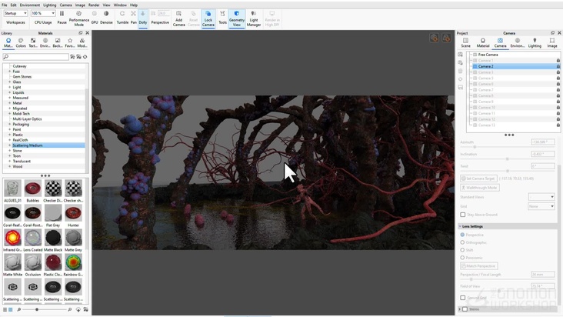The height and width of the screenshot is (317, 563).
Task: Toggle the Ground Grid checkbox
Action: tap(463, 298)
